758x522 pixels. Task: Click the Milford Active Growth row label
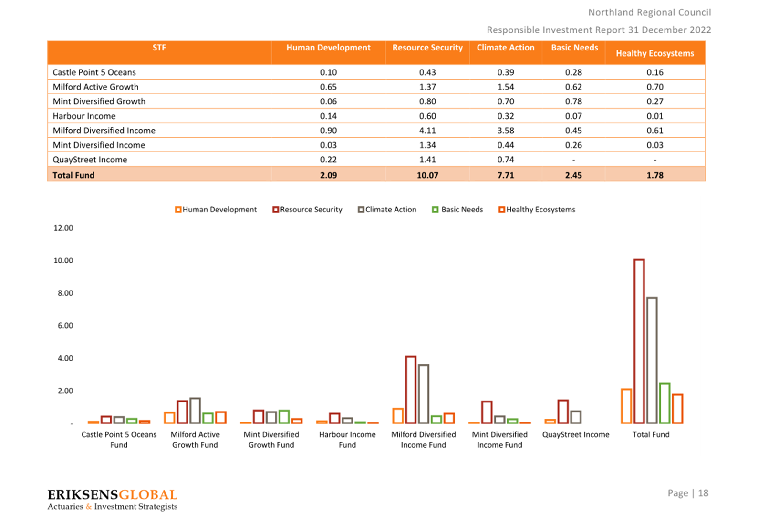point(95,87)
